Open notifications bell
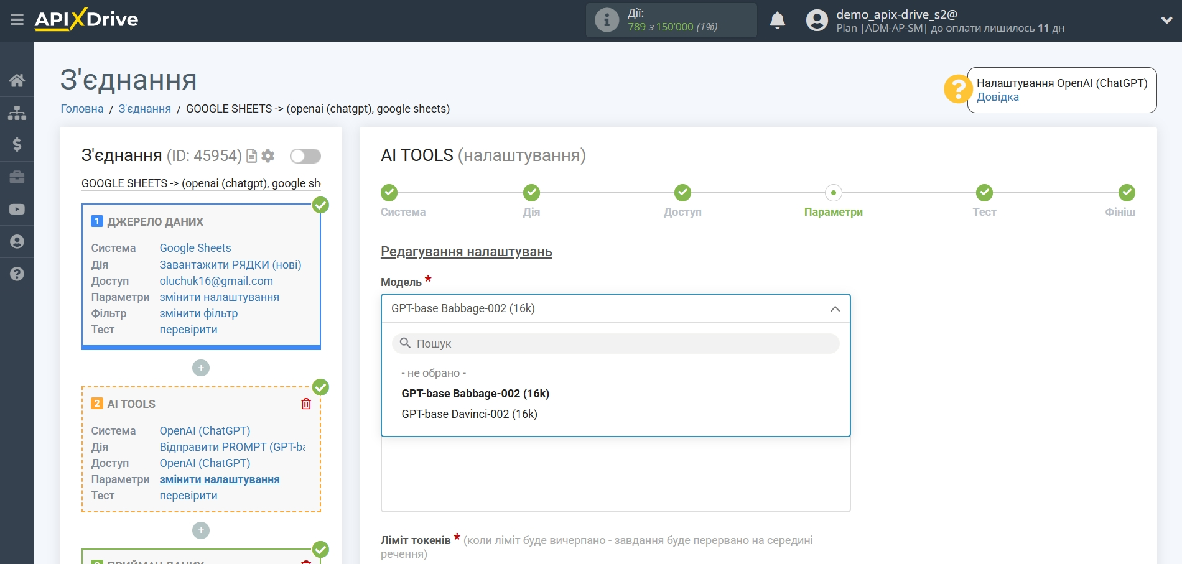This screenshot has width=1182, height=564. [x=777, y=21]
